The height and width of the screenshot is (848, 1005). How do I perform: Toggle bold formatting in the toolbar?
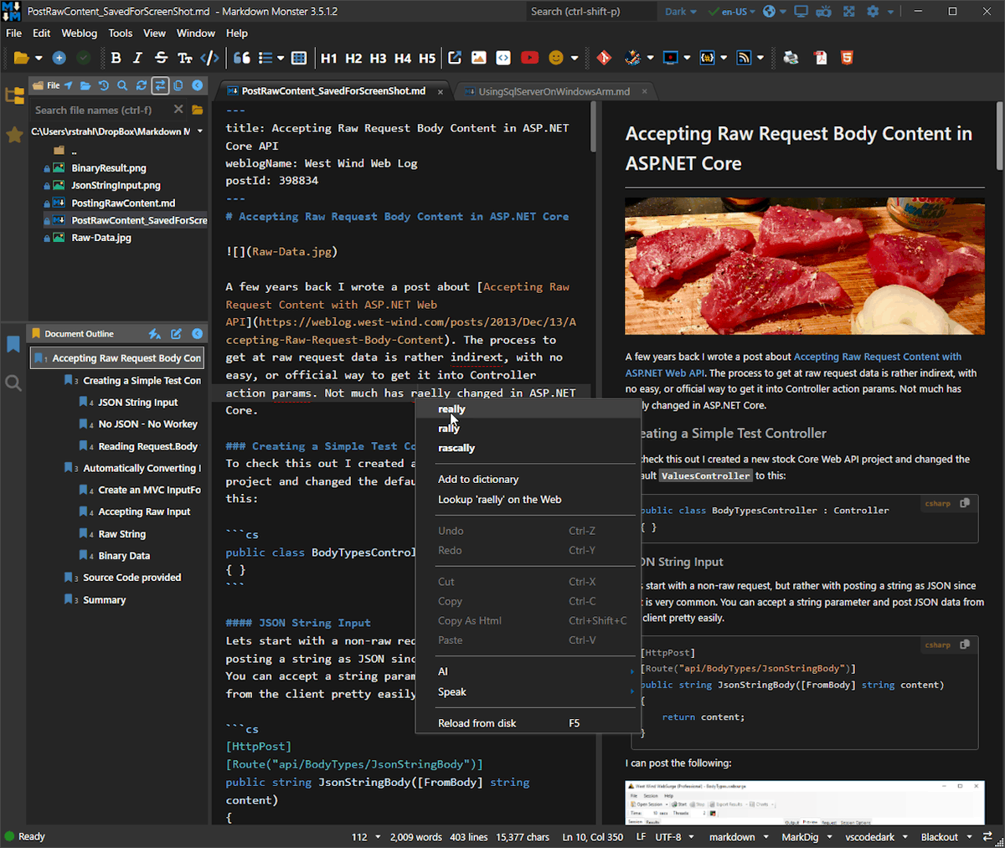point(116,58)
